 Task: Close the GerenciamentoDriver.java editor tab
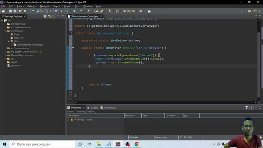coord(101,16)
